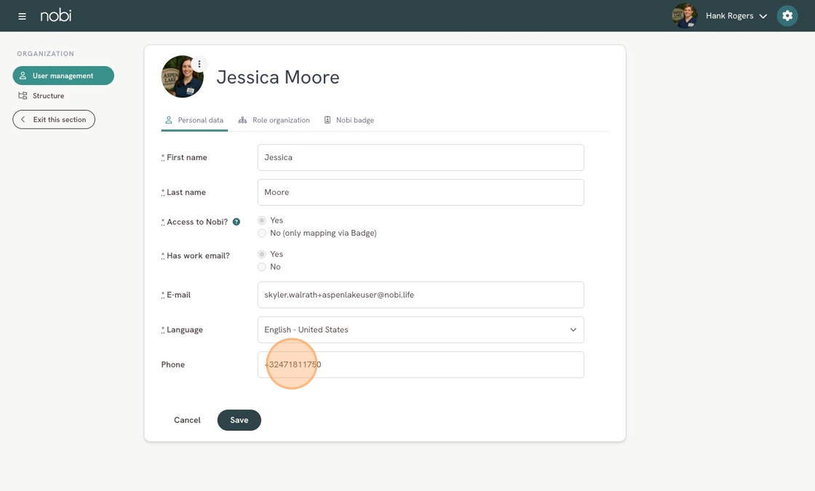Select No (only mapping via Badge)
The width and height of the screenshot is (815, 491).
[x=262, y=233]
